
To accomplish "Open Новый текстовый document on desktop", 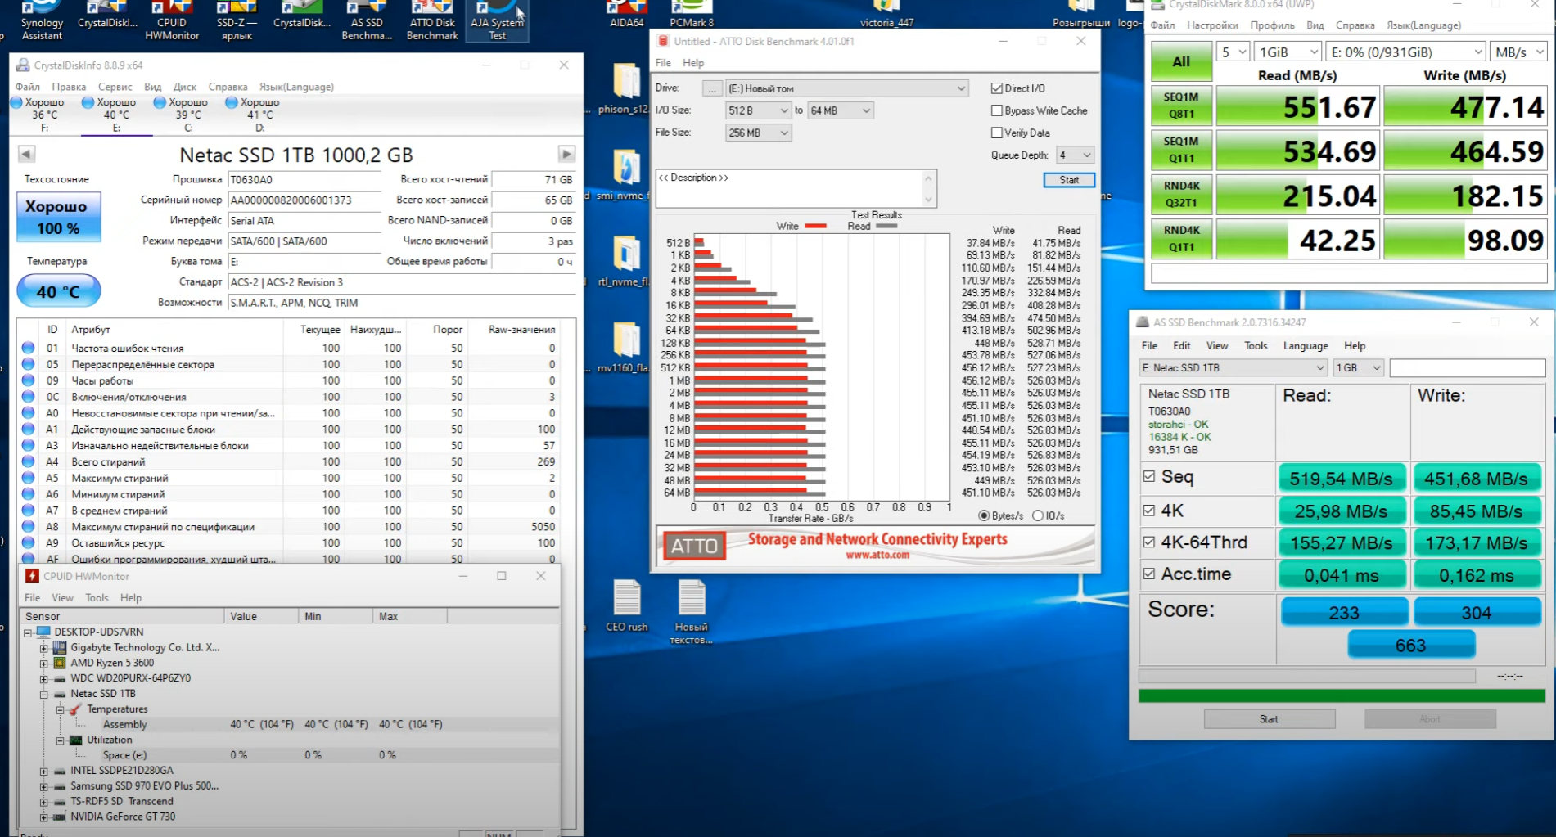I will (x=691, y=613).
